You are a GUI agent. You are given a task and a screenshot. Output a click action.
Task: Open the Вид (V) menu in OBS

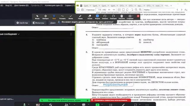coord(9,5)
